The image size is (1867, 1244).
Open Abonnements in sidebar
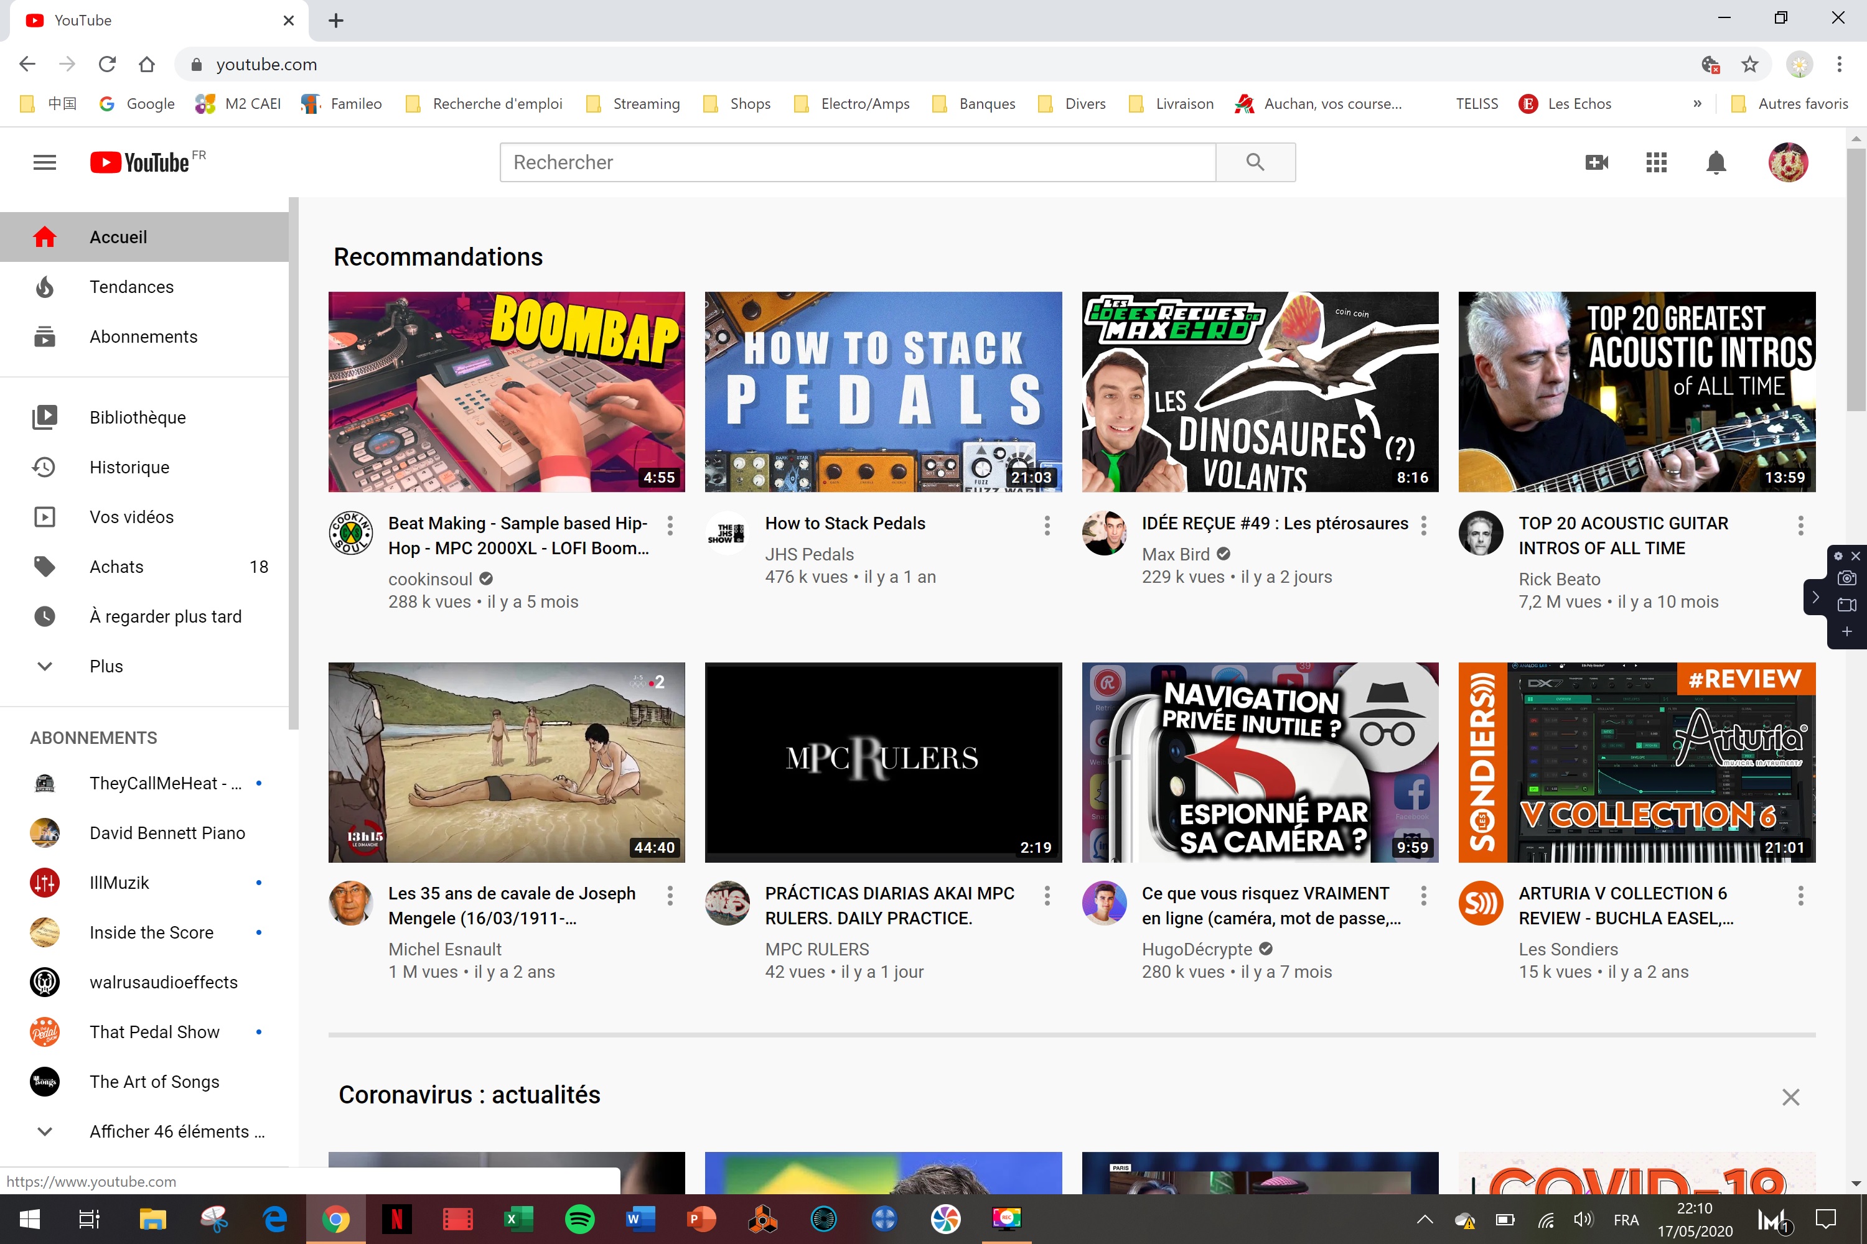[x=143, y=337]
